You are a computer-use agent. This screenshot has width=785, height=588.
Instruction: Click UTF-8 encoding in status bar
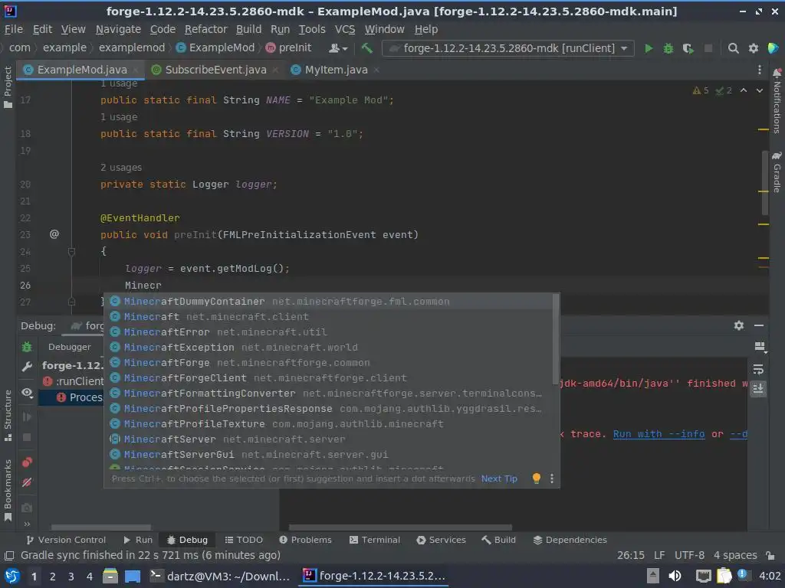click(x=689, y=555)
